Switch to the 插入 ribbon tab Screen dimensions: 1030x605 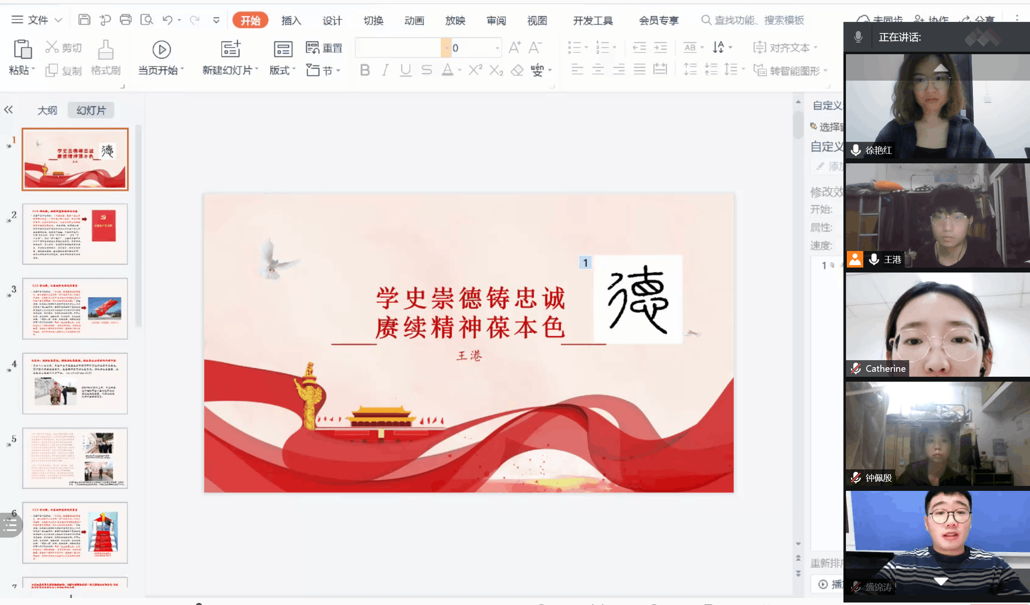click(x=291, y=21)
